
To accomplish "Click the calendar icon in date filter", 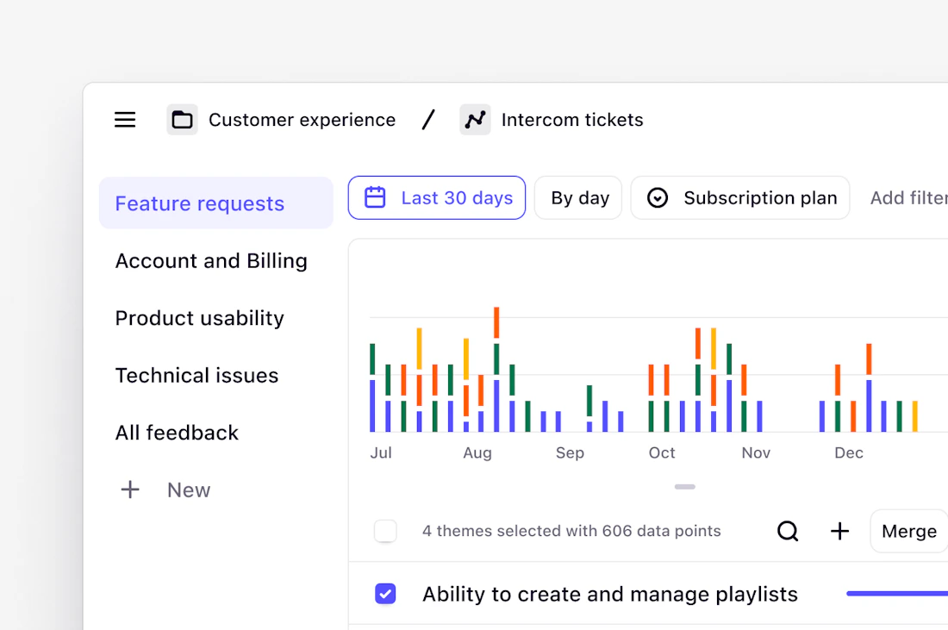I will (x=375, y=197).
